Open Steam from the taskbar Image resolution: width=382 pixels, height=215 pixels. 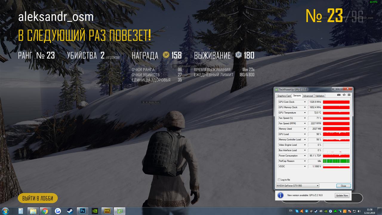[x=70, y=211]
